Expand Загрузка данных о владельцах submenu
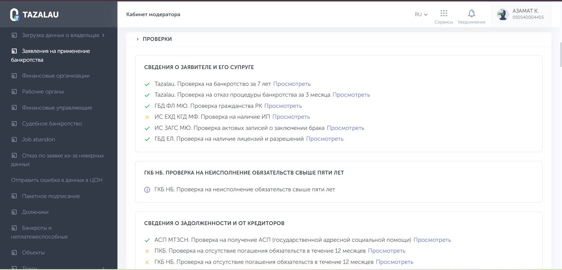The image size is (562, 270). pos(103,35)
